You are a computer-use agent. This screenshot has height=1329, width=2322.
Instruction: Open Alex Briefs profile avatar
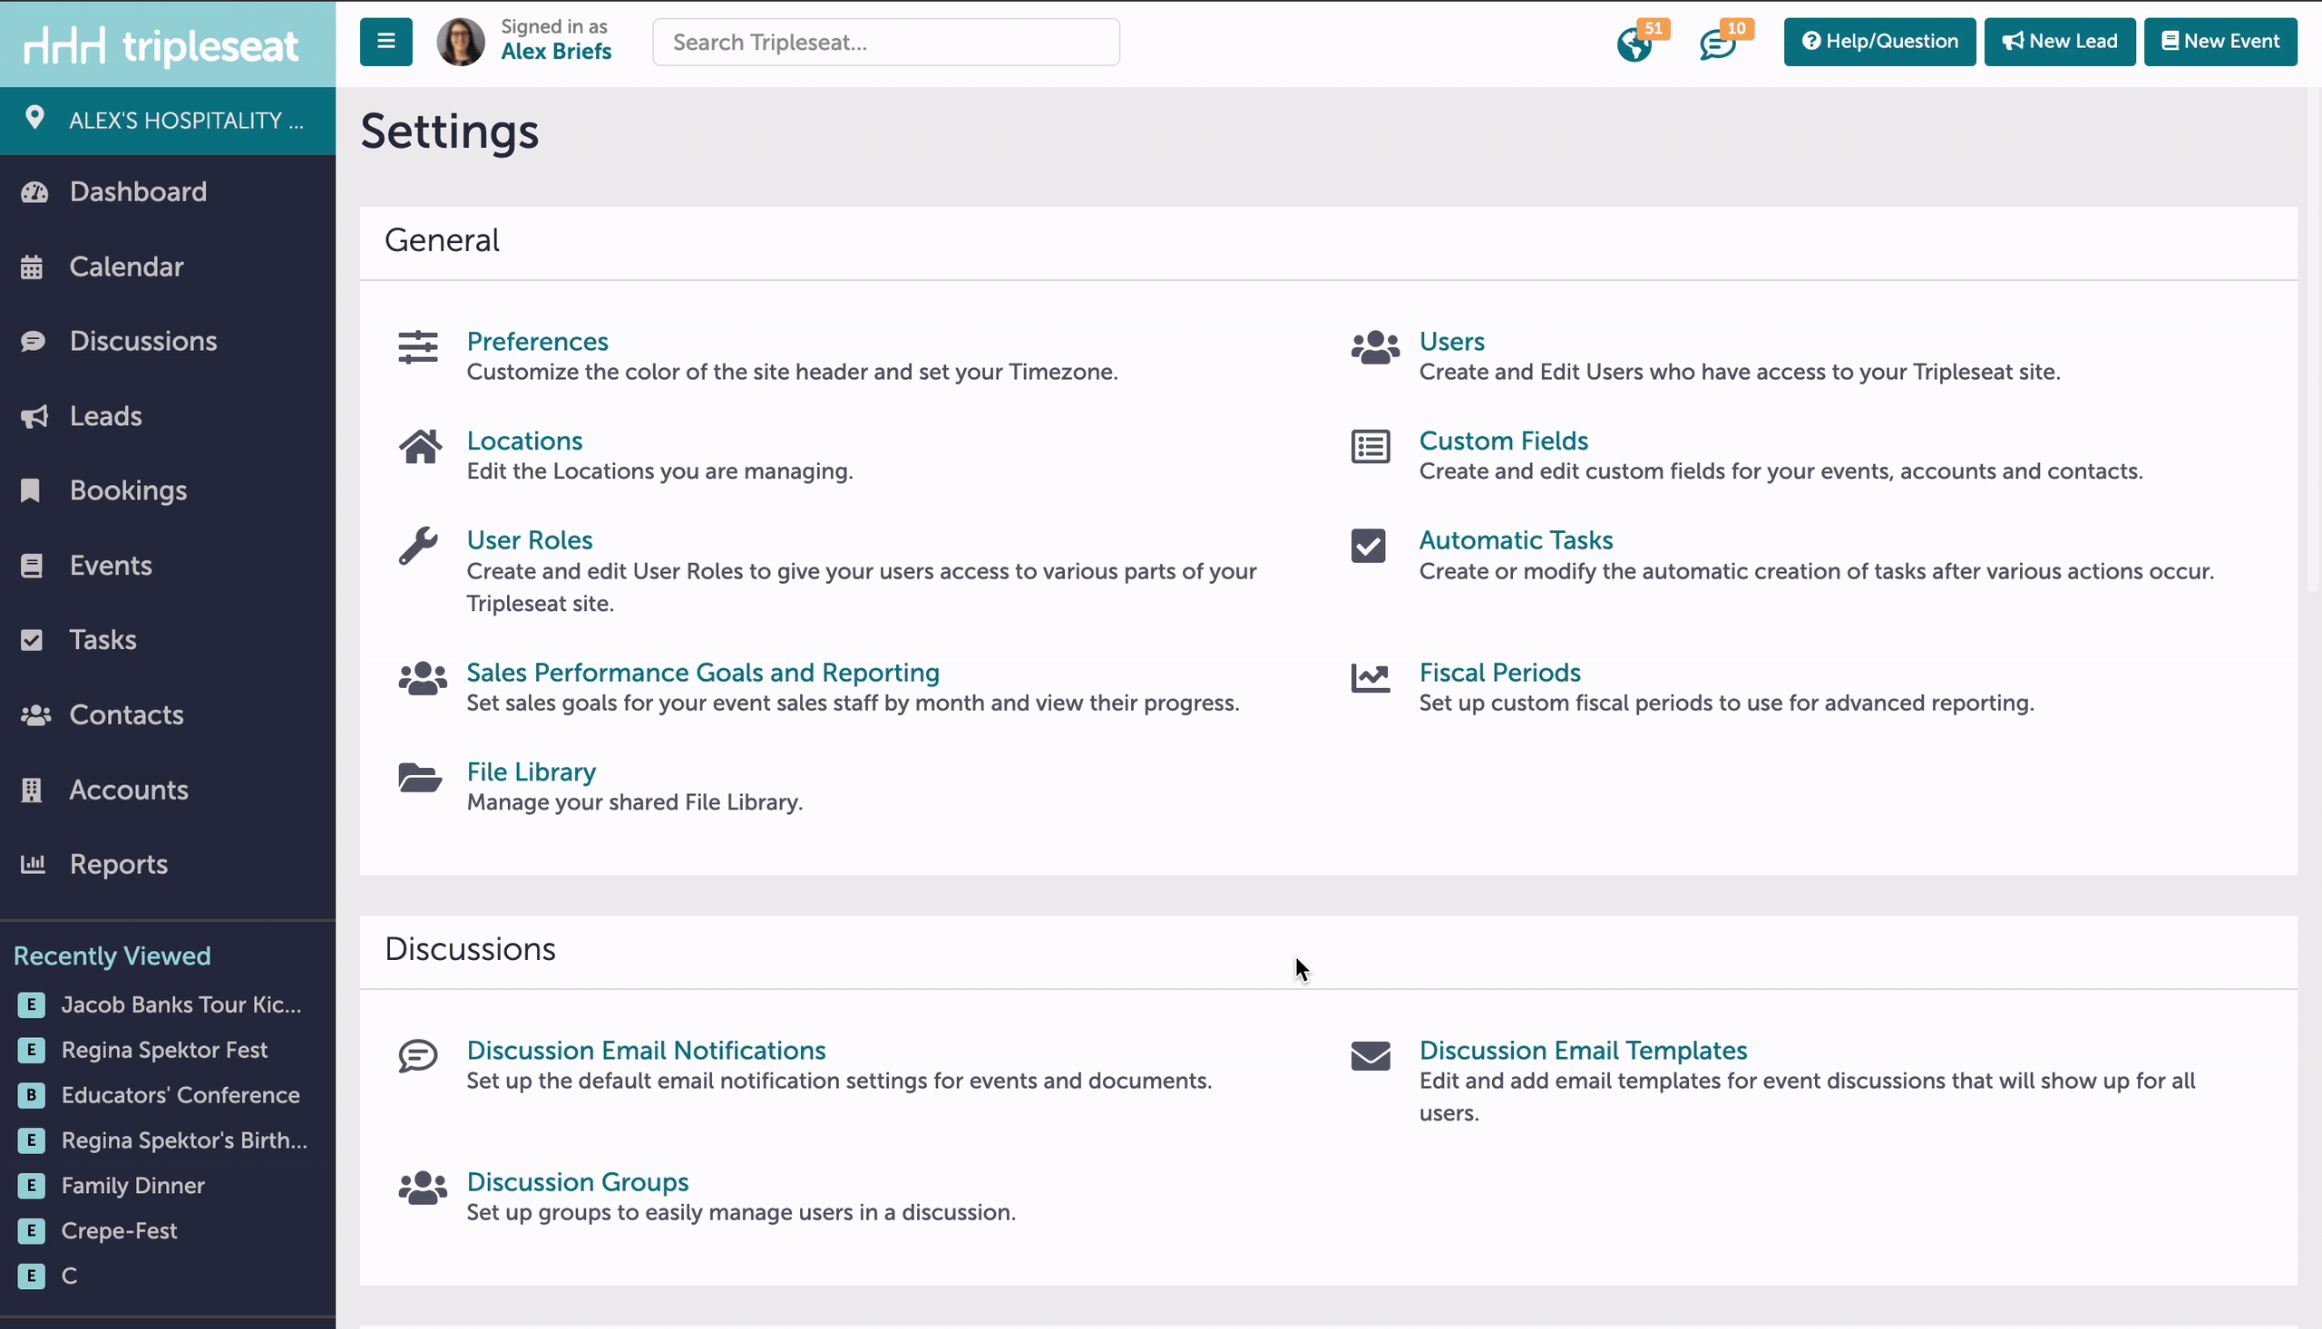[461, 42]
